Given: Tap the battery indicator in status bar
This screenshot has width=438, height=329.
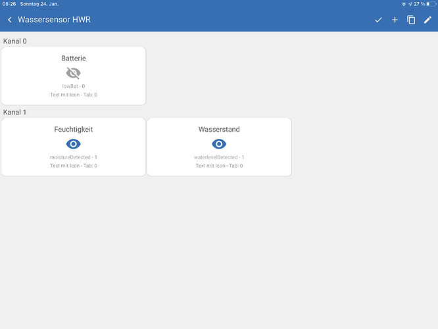Looking at the screenshot, I should (431, 4).
